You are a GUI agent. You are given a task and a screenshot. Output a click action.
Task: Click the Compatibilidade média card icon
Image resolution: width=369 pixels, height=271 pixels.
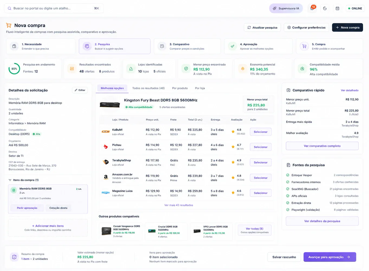[302, 69]
